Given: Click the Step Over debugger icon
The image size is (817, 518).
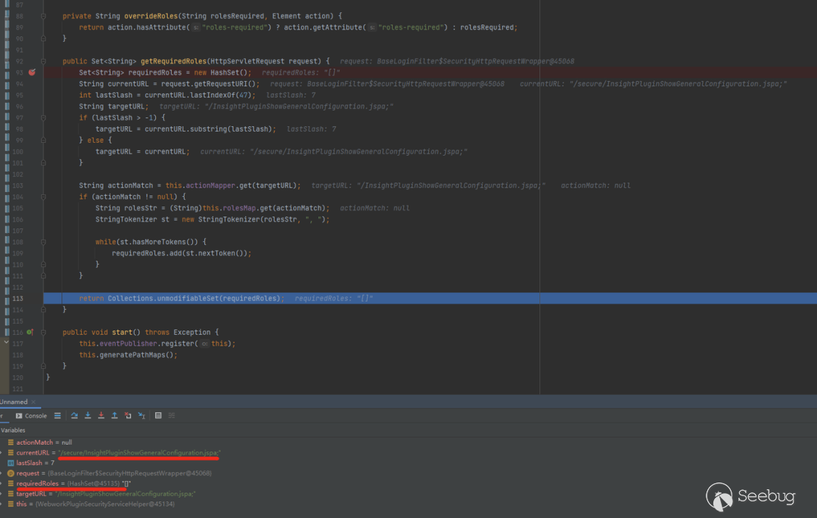Looking at the screenshot, I should [x=74, y=415].
